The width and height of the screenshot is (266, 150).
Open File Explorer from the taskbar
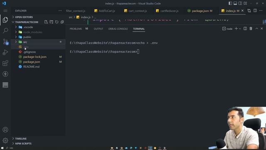[112, 148]
